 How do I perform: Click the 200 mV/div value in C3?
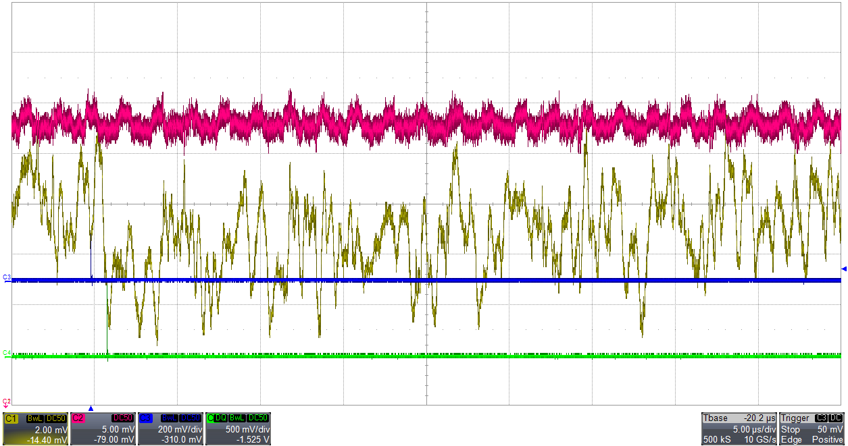click(180, 430)
